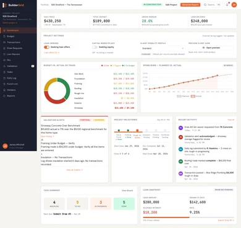Click the Actual legend in Spend Burn chart
241x228 pixels.
coord(196,96)
